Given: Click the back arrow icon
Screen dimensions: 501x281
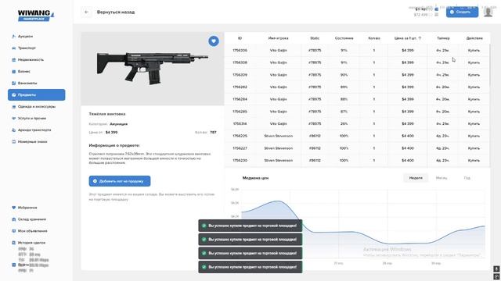Looking at the screenshot, I should 86,12.
